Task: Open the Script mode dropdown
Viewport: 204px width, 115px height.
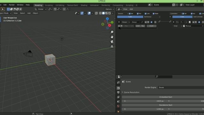Action: tap(178, 26)
